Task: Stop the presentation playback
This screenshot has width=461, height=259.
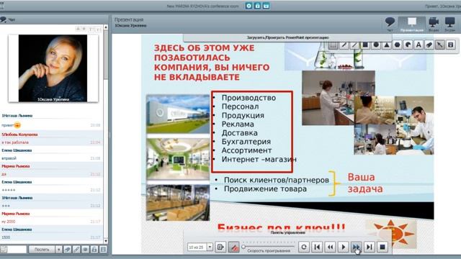Action: click(382, 247)
